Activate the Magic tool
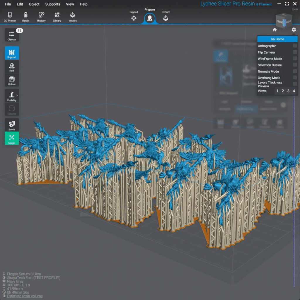The image size is (300, 300). coord(12,139)
